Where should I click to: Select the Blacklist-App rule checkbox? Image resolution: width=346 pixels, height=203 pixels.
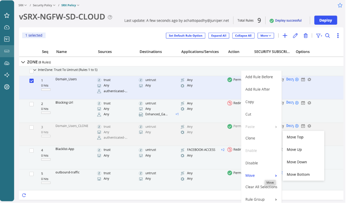coord(31,150)
